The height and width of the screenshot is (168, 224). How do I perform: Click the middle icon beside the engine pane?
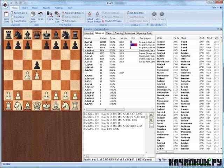pos(152,121)
